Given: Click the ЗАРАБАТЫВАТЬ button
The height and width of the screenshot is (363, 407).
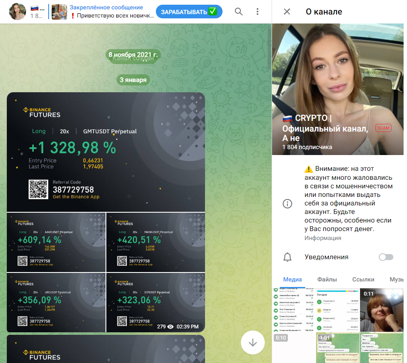Looking at the screenshot, I should pyautogui.click(x=189, y=12).
